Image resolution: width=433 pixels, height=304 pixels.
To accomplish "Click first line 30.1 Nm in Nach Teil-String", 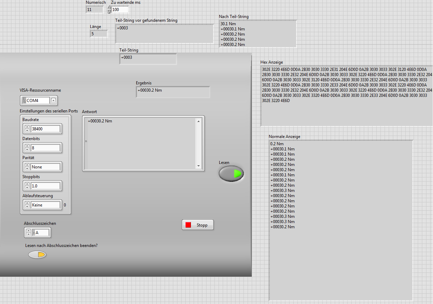I will [x=228, y=24].
